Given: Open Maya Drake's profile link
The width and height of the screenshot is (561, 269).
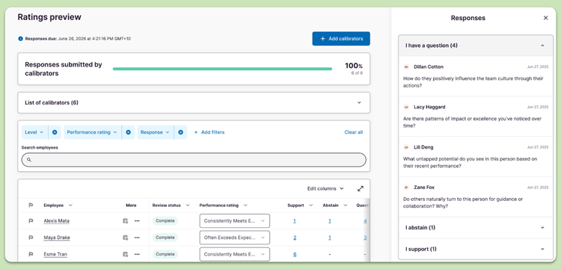Looking at the screenshot, I should point(57,238).
